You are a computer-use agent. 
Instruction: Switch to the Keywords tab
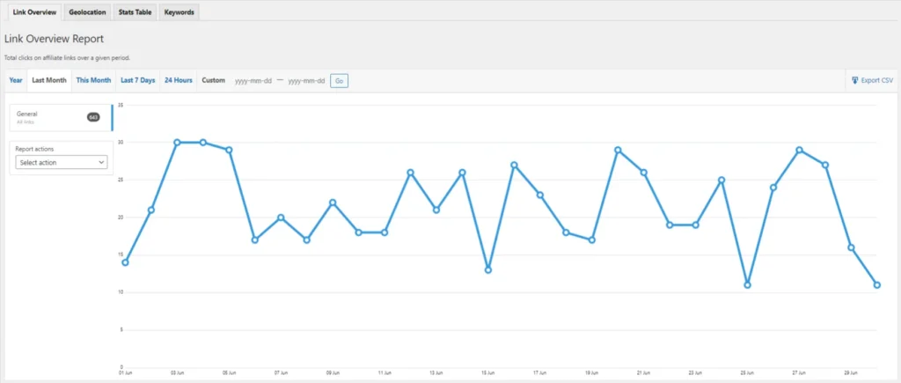point(179,12)
